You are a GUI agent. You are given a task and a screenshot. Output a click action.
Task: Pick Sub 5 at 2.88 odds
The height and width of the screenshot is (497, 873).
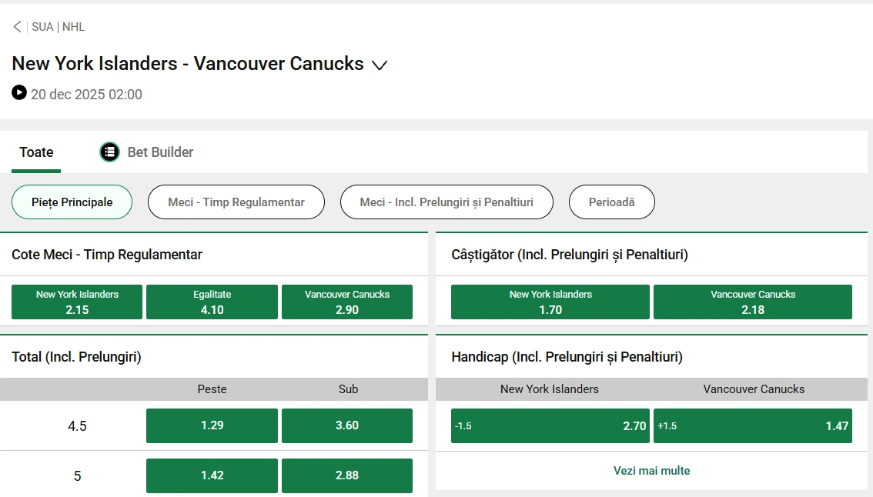pos(347,475)
